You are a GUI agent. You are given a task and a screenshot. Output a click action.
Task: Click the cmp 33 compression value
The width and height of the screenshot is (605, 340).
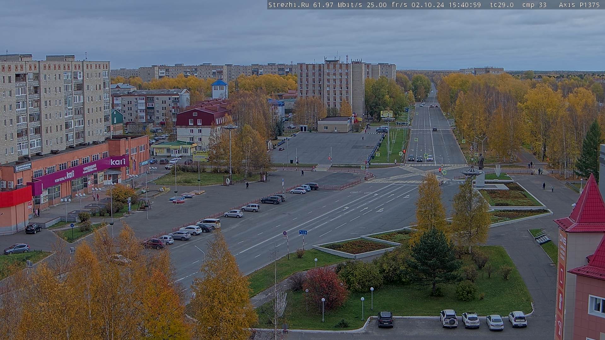pos(534,5)
